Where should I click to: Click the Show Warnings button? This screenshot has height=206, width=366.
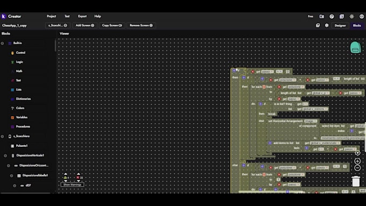pos(72,184)
